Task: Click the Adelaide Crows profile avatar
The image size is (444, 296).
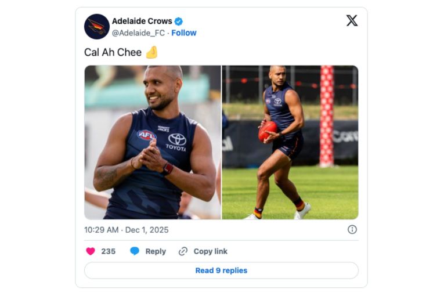Action: coord(97,27)
